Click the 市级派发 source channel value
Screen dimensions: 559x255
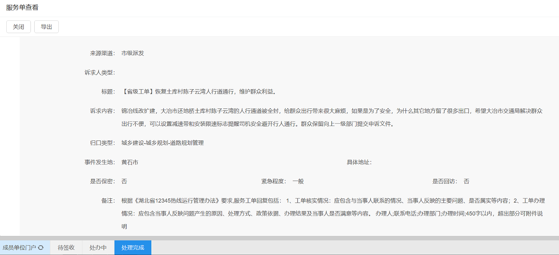pyautogui.click(x=133, y=53)
